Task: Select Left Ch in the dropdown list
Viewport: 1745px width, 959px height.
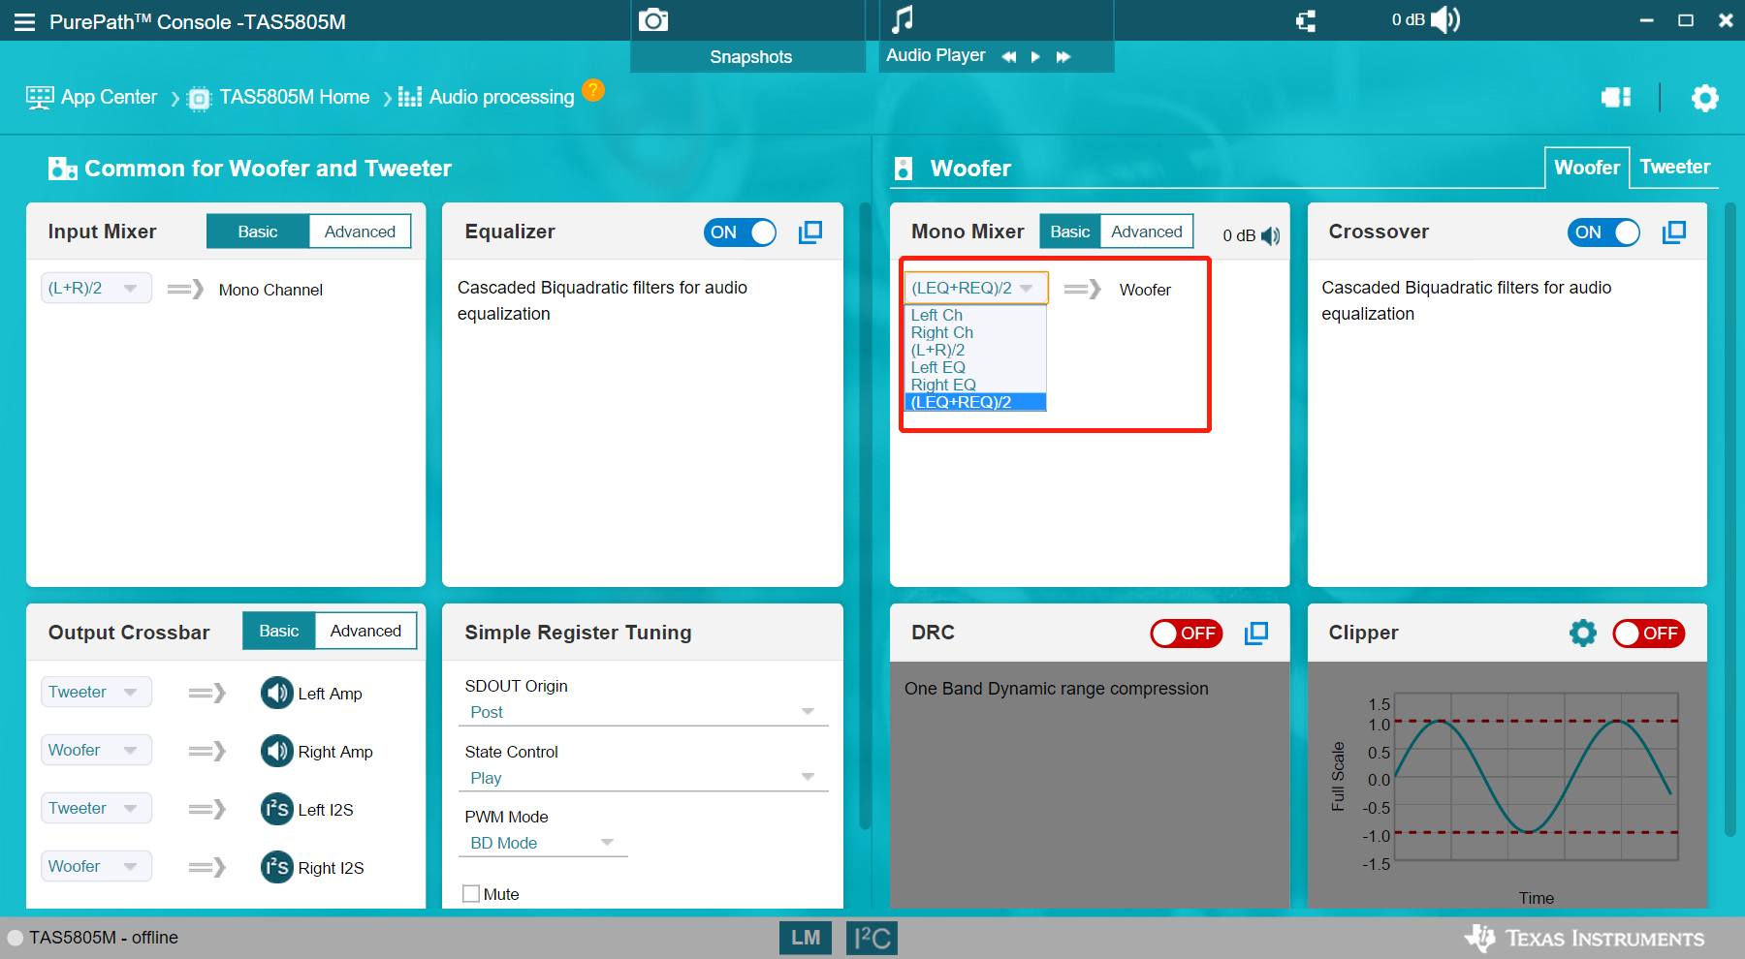Action: pyautogui.click(x=975, y=315)
